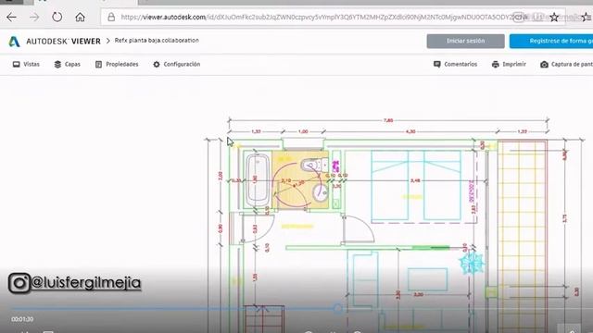Viewport: 593px width, 333px height.
Task: Open the Capas layers panel
Action: (68, 64)
